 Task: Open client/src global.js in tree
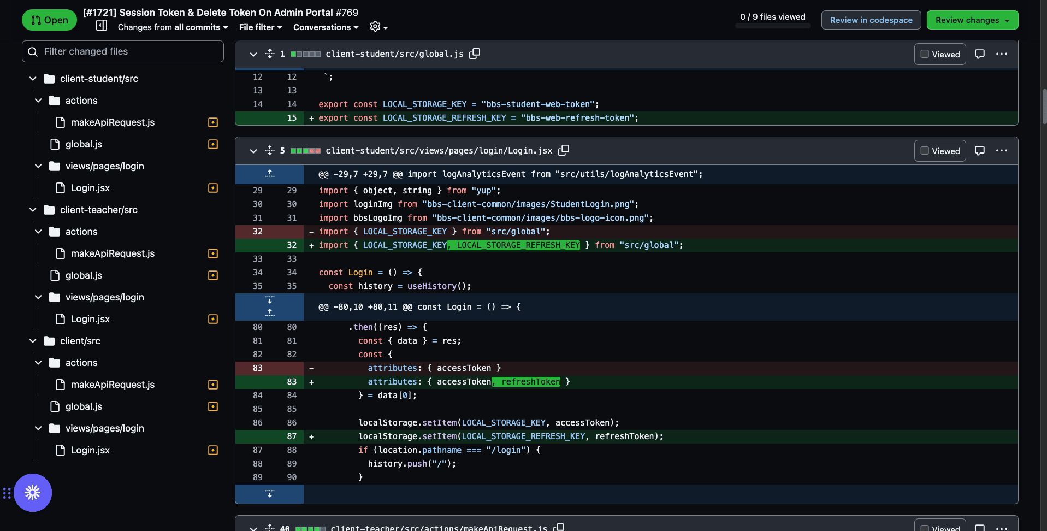pyautogui.click(x=84, y=406)
